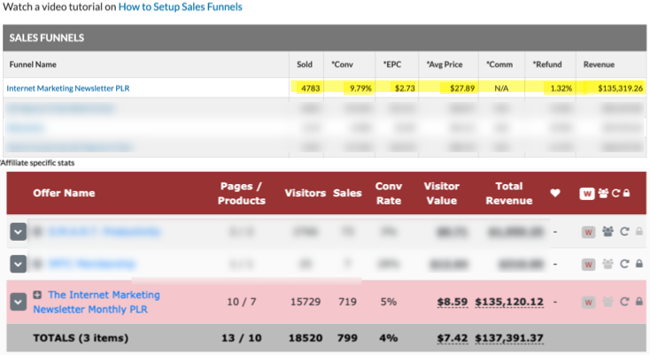The height and width of the screenshot is (355, 650).
Task: Click the W icon on the Newsletter Monthly PLR row
Action: click(588, 303)
